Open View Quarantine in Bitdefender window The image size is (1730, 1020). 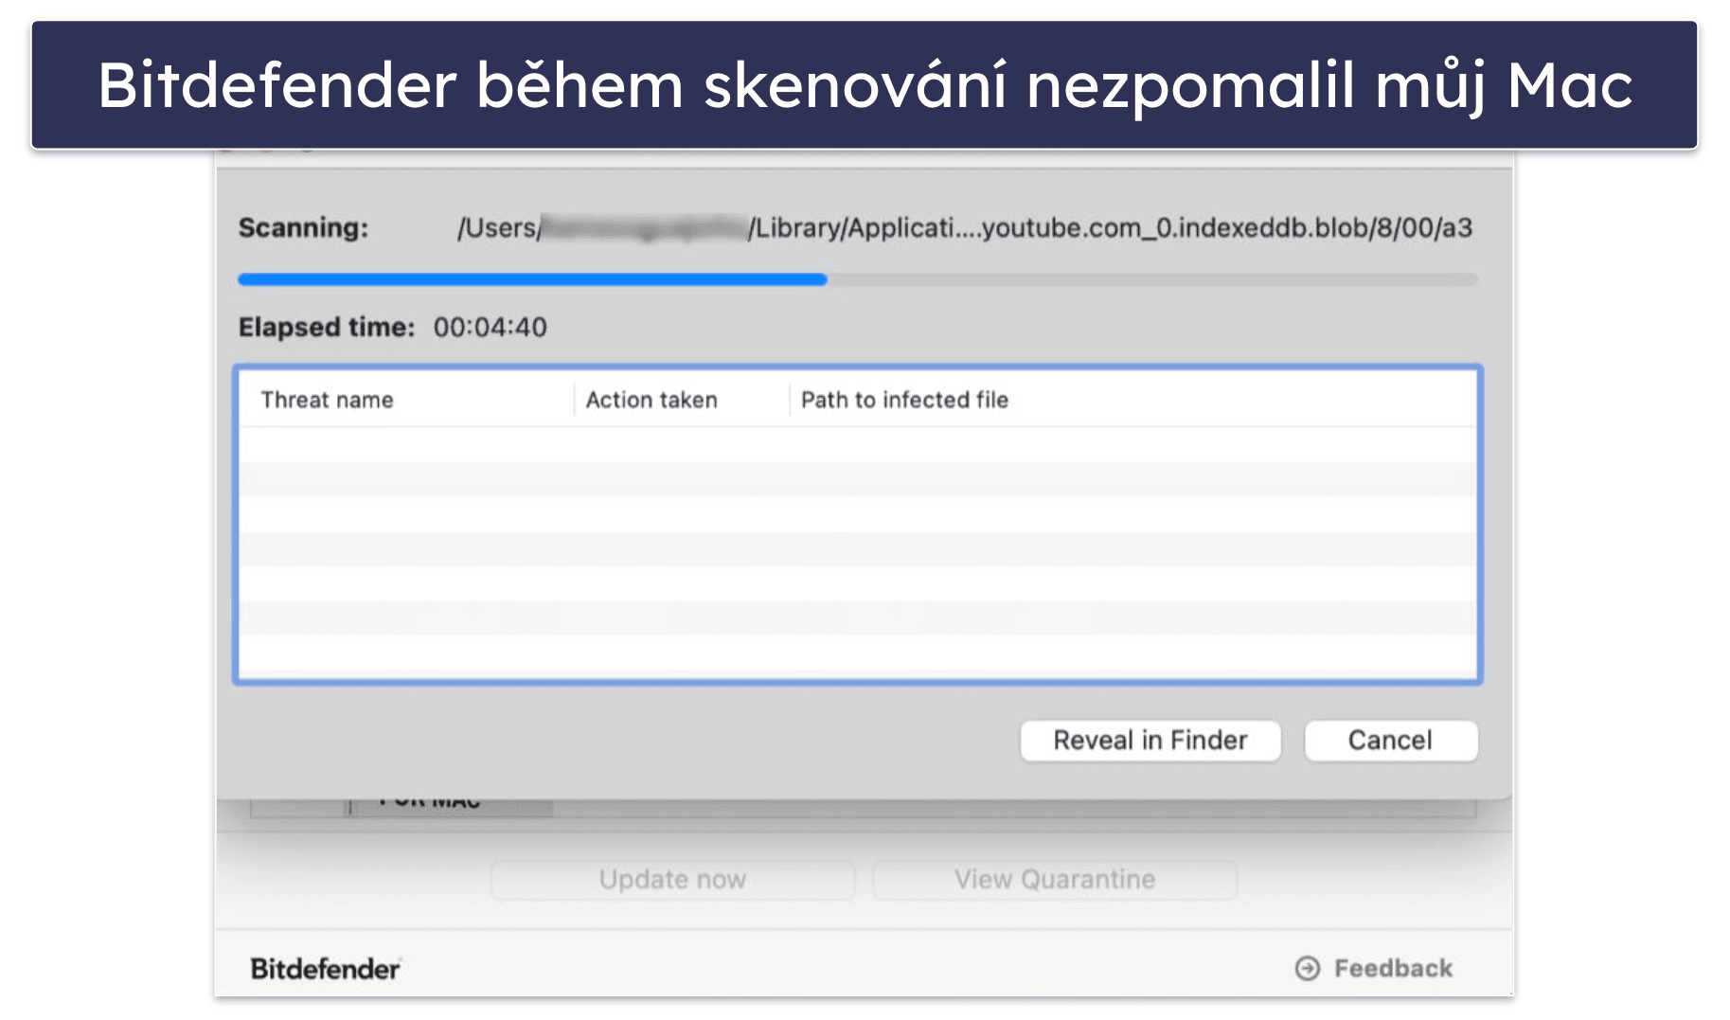(1055, 880)
